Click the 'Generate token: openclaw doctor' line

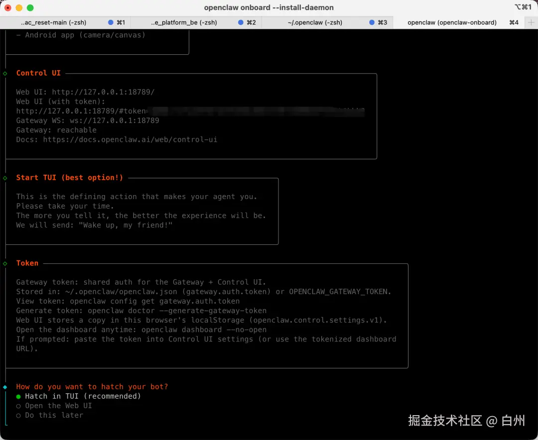pyautogui.click(x=141, y=311)
